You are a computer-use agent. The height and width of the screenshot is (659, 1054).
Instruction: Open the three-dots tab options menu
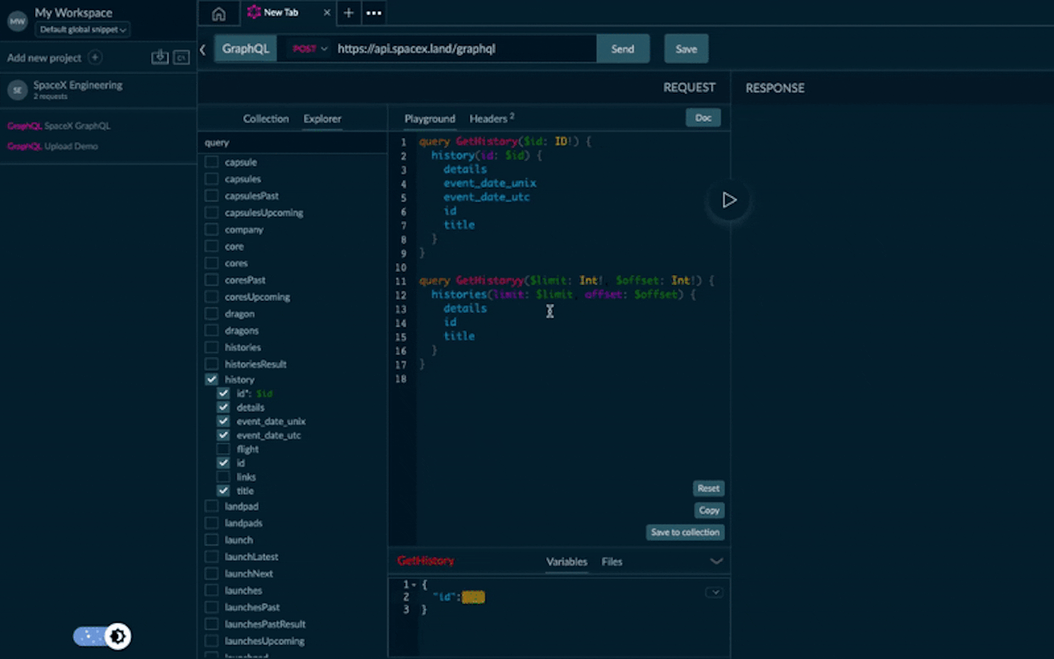point(374,13)
